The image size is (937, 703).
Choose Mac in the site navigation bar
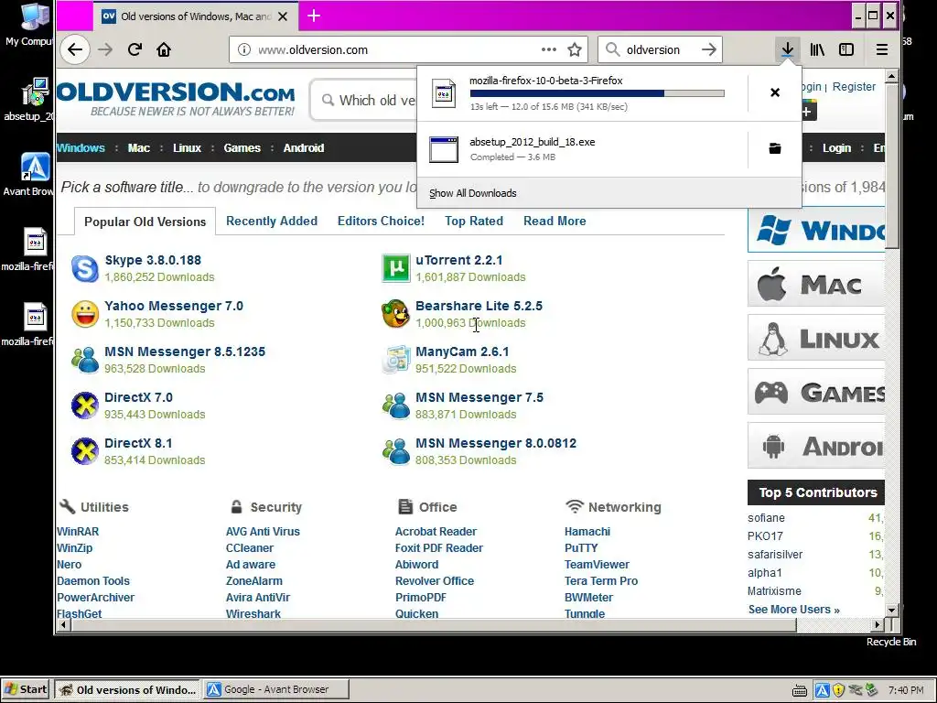[139, 147]
